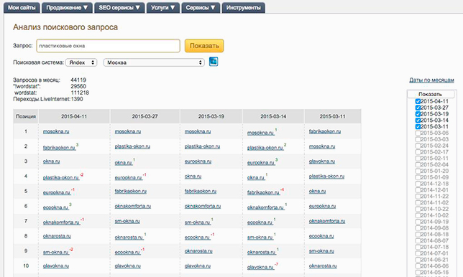Viewport: 463px width, 277px height.
Task: Click the Позиция column header
Action: [x=26, y=116]
